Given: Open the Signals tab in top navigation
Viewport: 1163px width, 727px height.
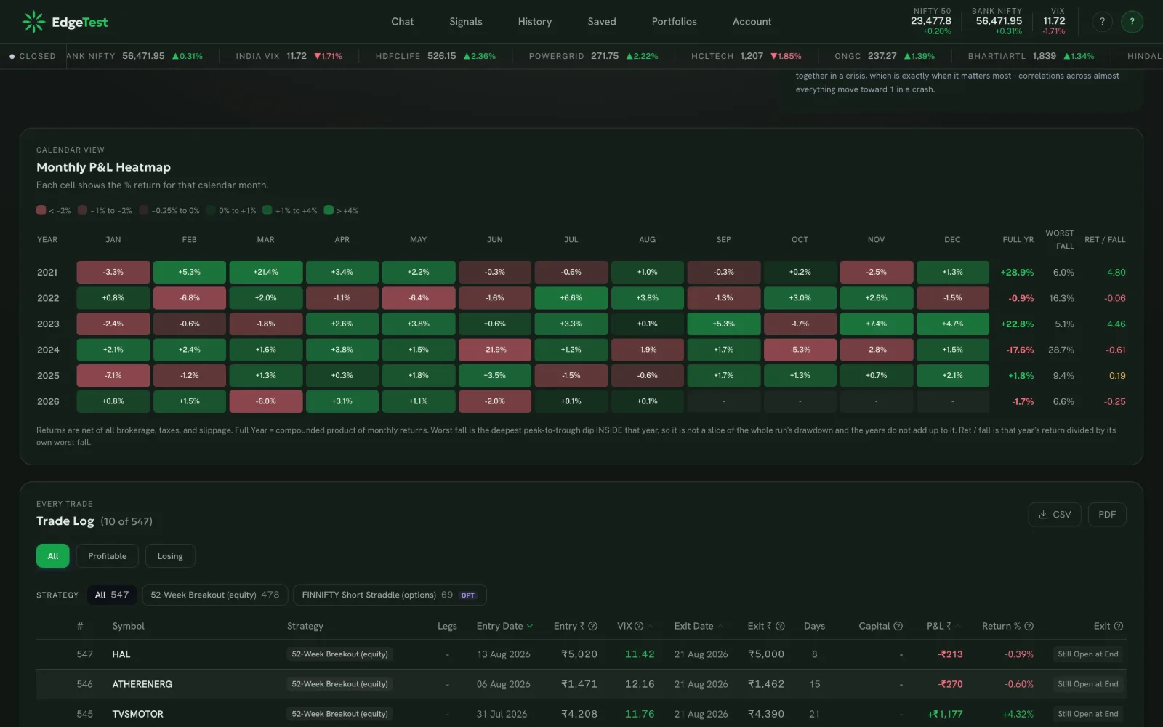Looking at the screenshot, I should click(466, 22).
